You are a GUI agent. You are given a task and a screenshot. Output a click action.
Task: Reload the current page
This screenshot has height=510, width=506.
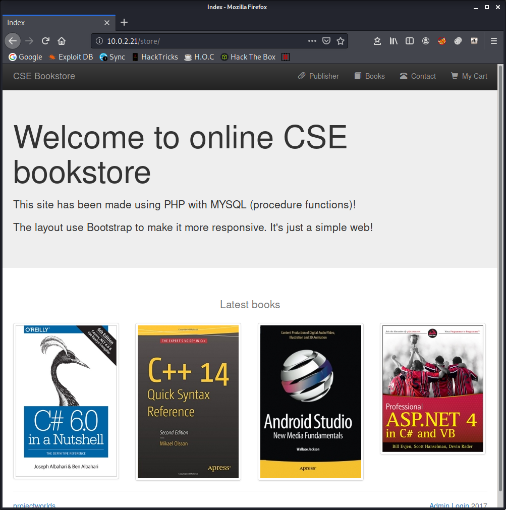point(45,41)
